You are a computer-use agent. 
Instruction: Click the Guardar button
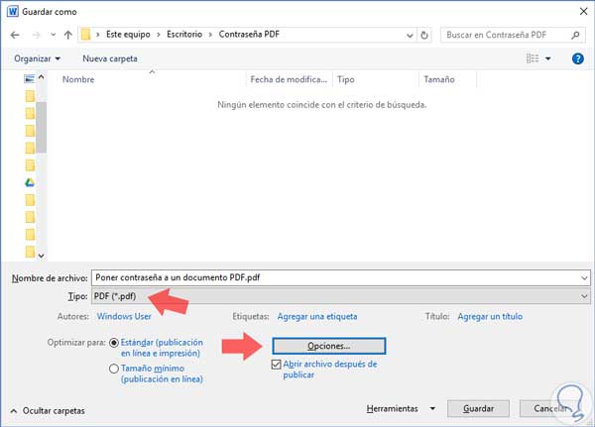tap(478, 409)
